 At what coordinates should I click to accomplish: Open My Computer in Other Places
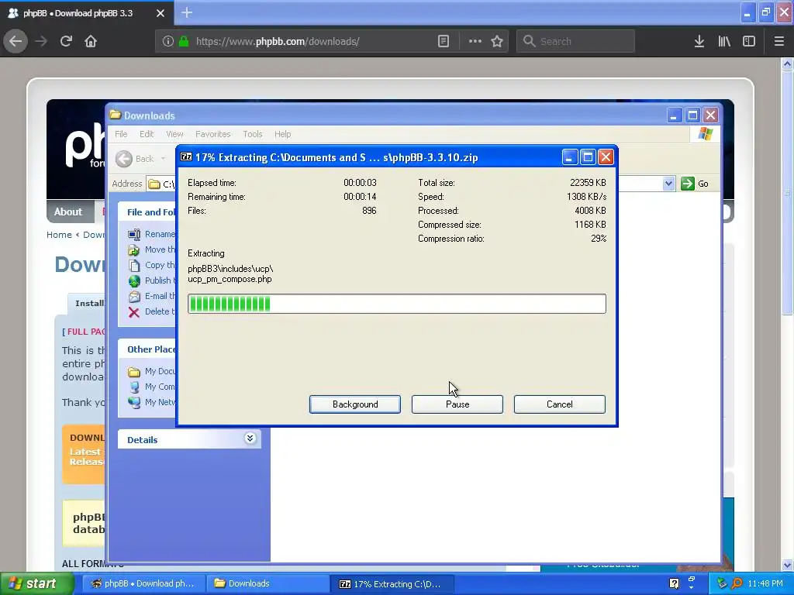[151, 387]
